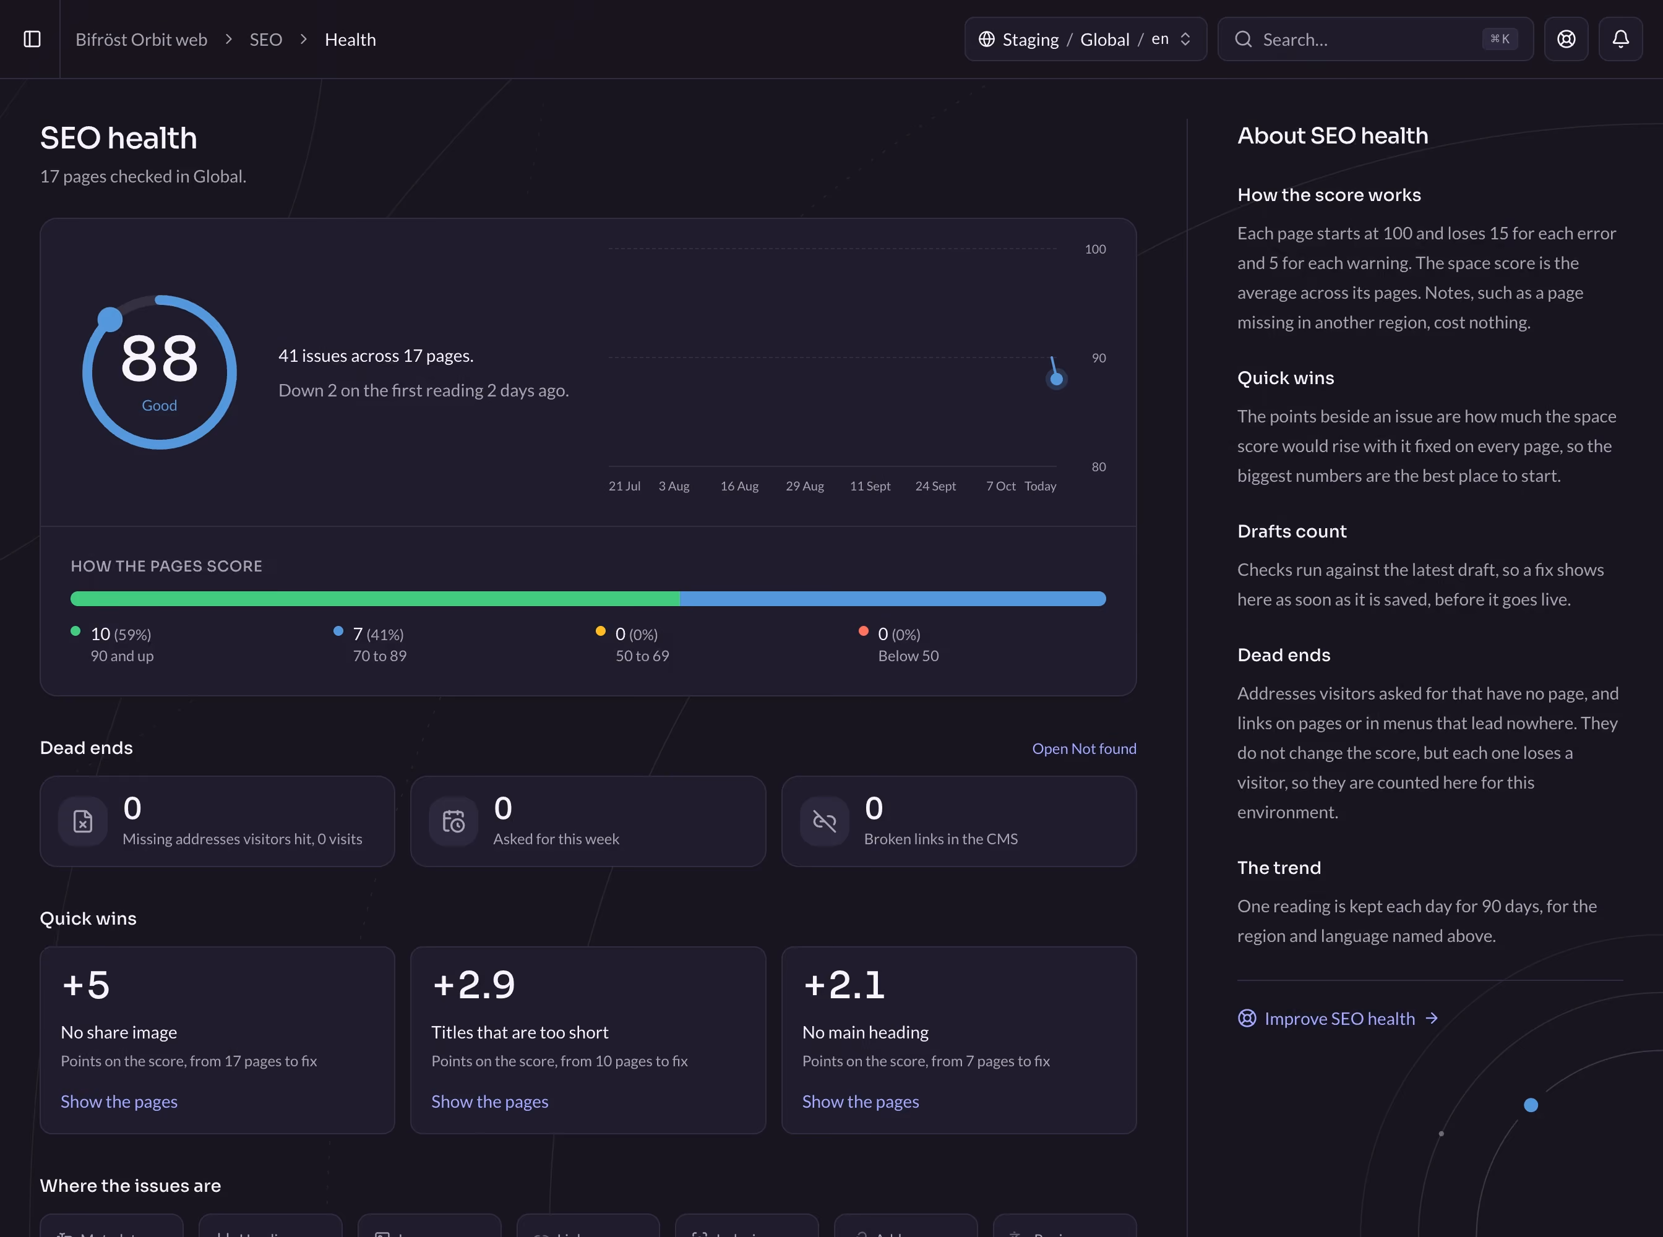Click the green segment of score bar
1663x1237 pixels.
376,598
